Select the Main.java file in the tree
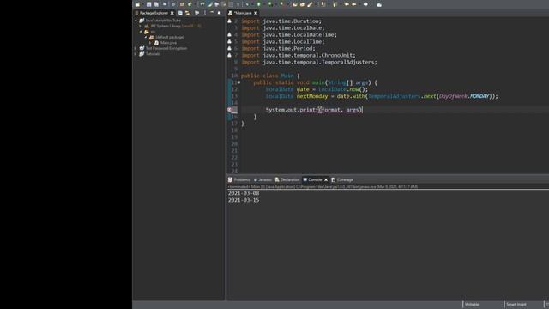 pos(168,43)
